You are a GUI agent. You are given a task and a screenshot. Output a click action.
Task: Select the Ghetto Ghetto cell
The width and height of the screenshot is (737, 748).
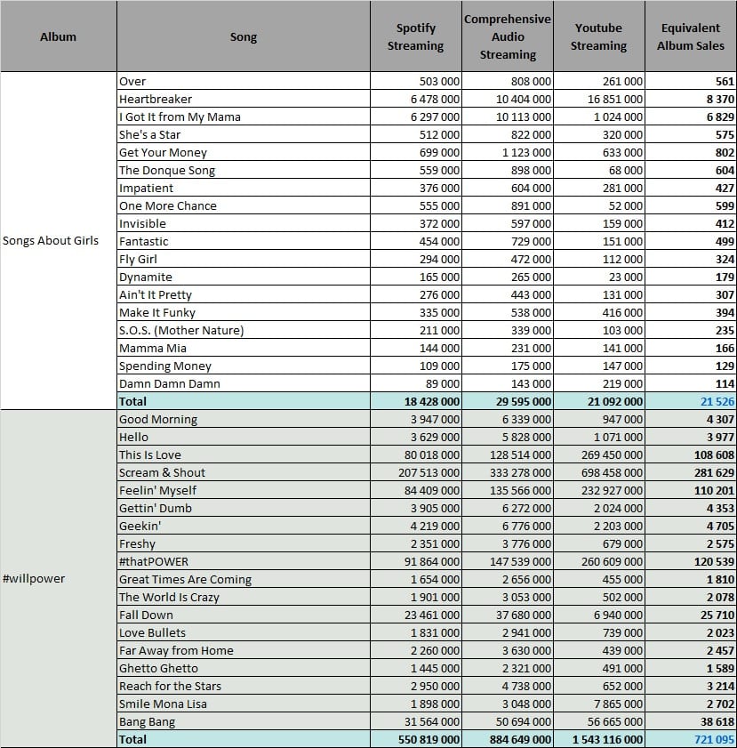[243, 668]
